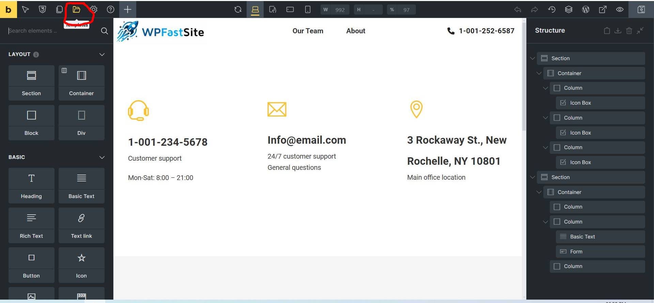Add a Button element from the panel
654x303 pixels.
click(x=31, y=265)
